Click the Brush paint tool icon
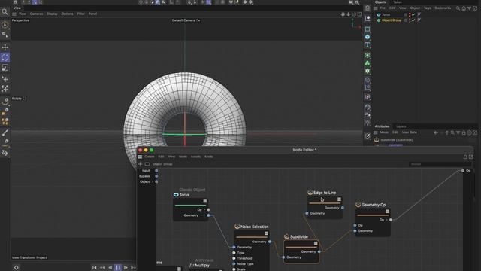 tap(5, 133)
